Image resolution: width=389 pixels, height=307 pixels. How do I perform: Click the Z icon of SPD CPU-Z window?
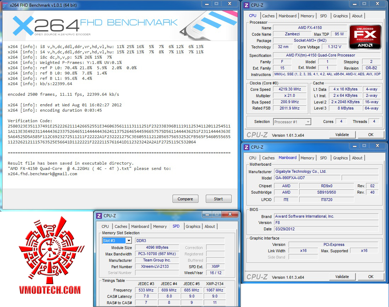click(99, 216)
